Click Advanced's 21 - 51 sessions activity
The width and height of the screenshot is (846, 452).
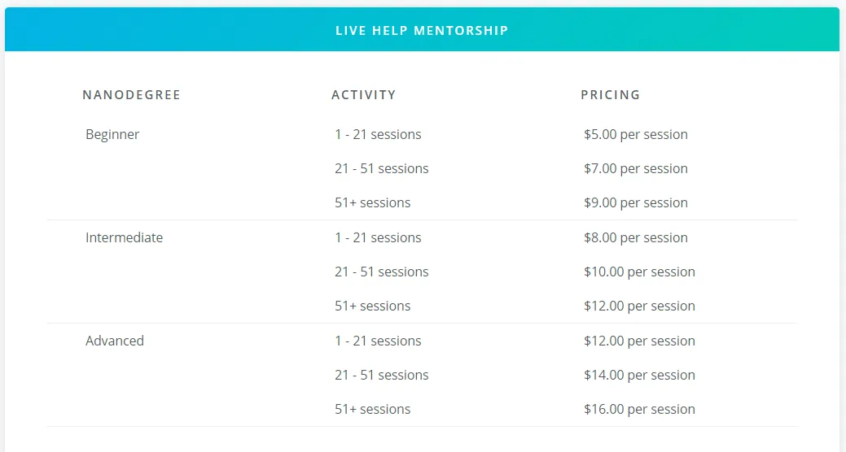point(381,375)
